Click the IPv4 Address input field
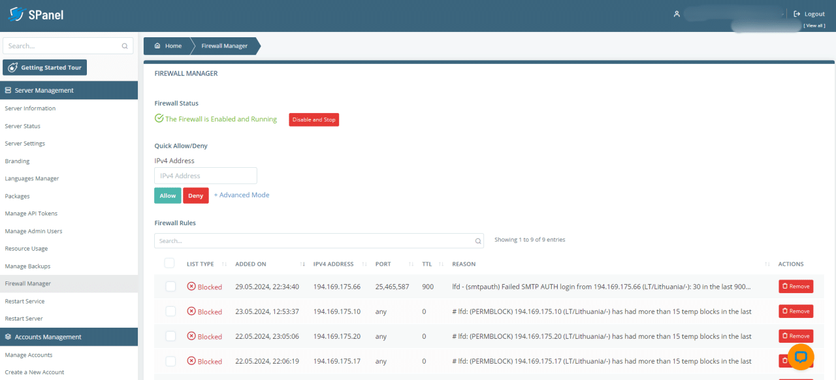Image resolution: width=836 pixels, height=380 pixels. (206, 176)
